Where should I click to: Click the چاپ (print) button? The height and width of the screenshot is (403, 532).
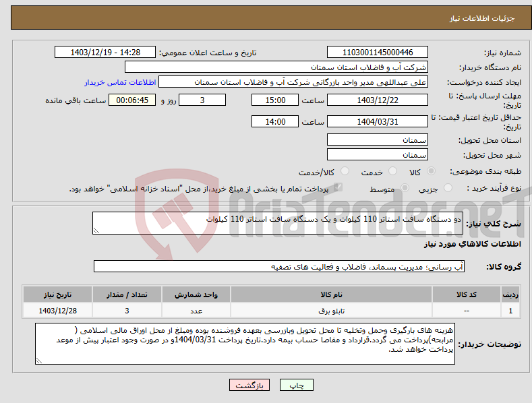coord(296,385)
